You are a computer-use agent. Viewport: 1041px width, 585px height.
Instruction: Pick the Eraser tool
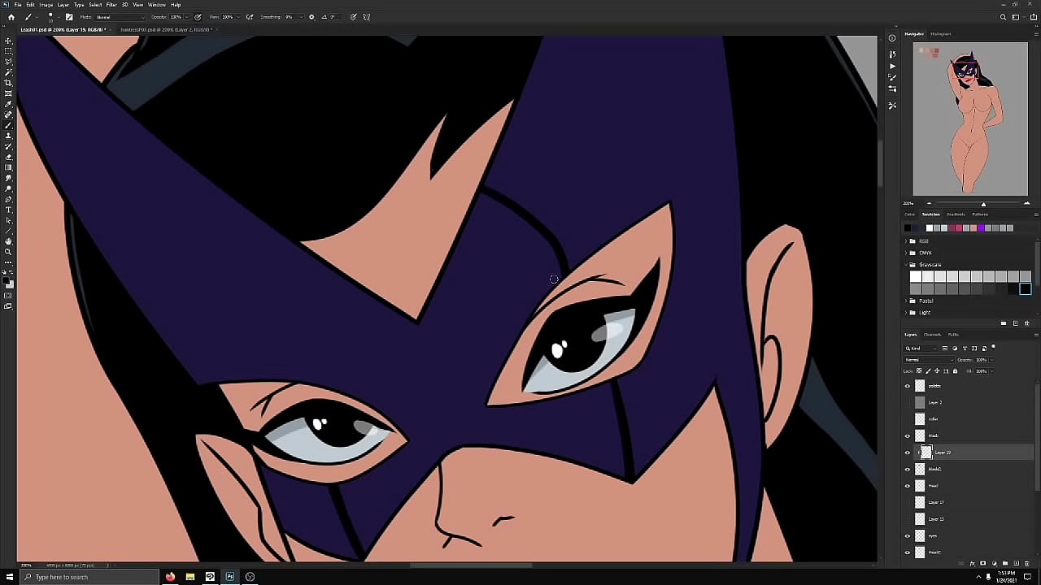[x=8, y=157]
